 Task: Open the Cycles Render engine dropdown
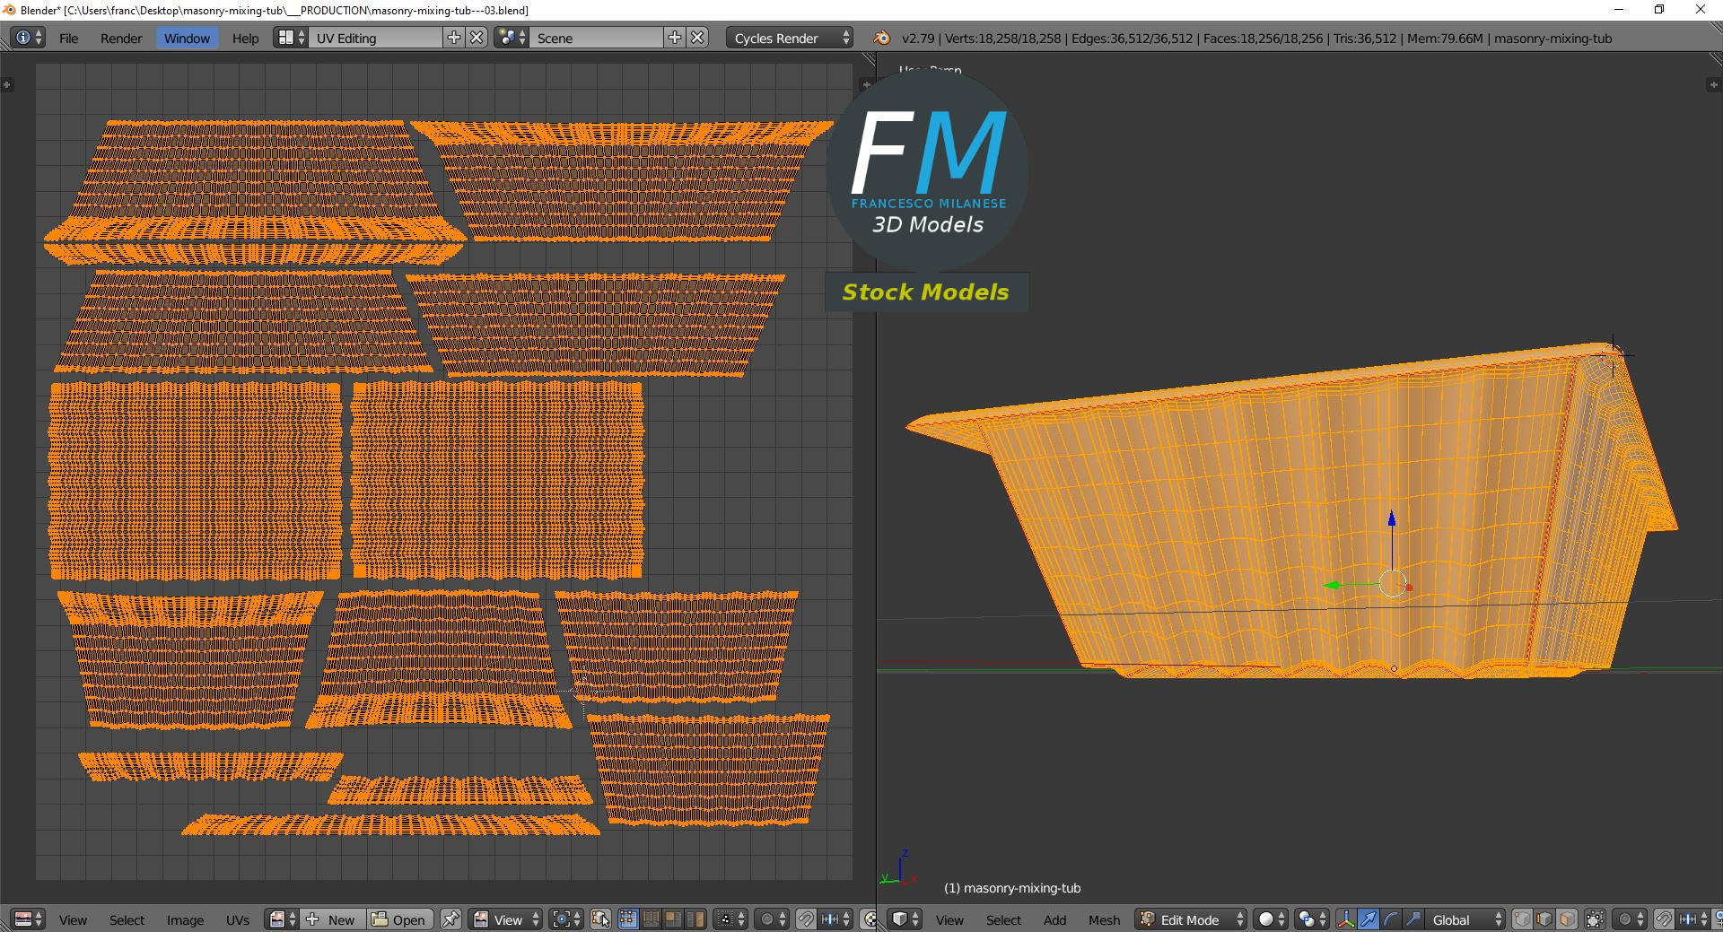click(790, 38)
